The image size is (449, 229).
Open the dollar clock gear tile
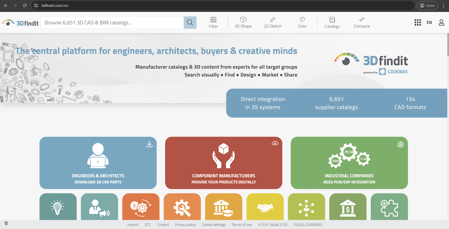coord(141,207)
